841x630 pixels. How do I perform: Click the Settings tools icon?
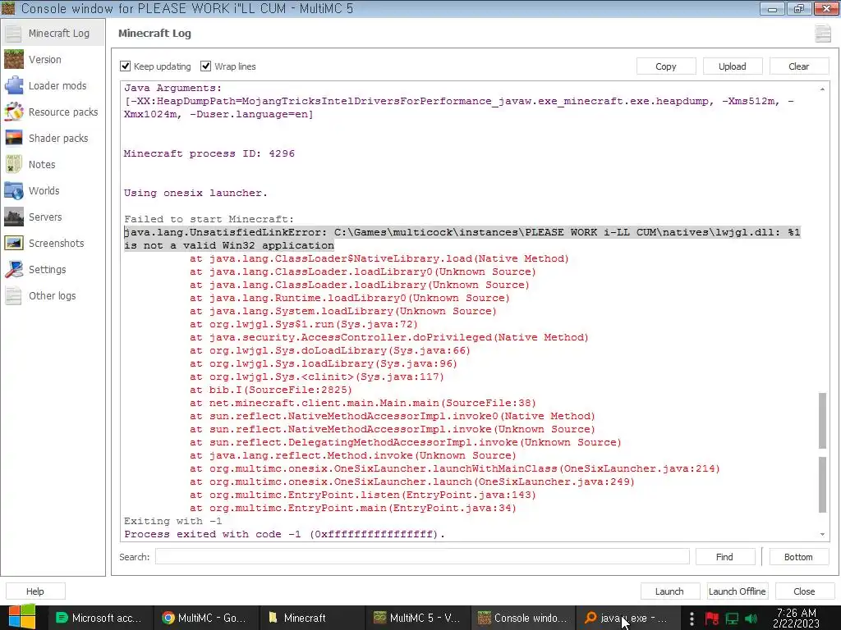[x=13, y=269]
